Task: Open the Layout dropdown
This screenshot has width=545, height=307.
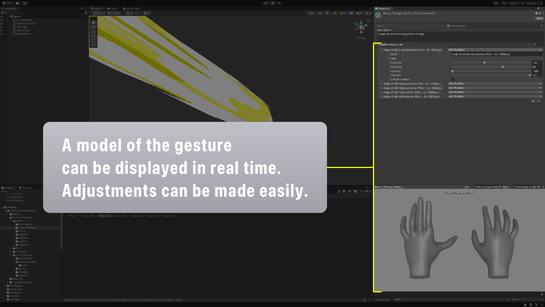Action: [534, 3]
